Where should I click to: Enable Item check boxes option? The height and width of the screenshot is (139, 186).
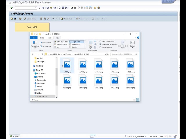click(101, 41)
